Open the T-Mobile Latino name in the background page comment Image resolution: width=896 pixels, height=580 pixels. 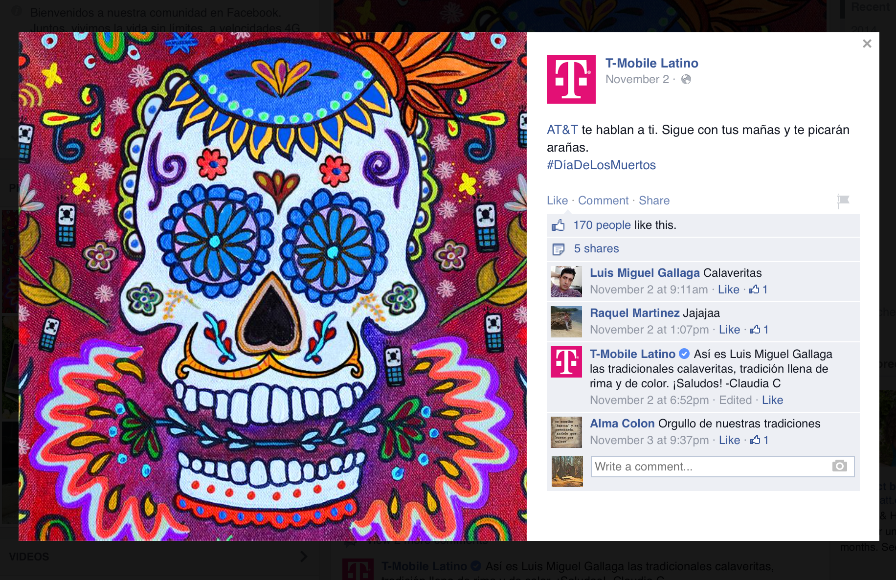tap(424, 566)
